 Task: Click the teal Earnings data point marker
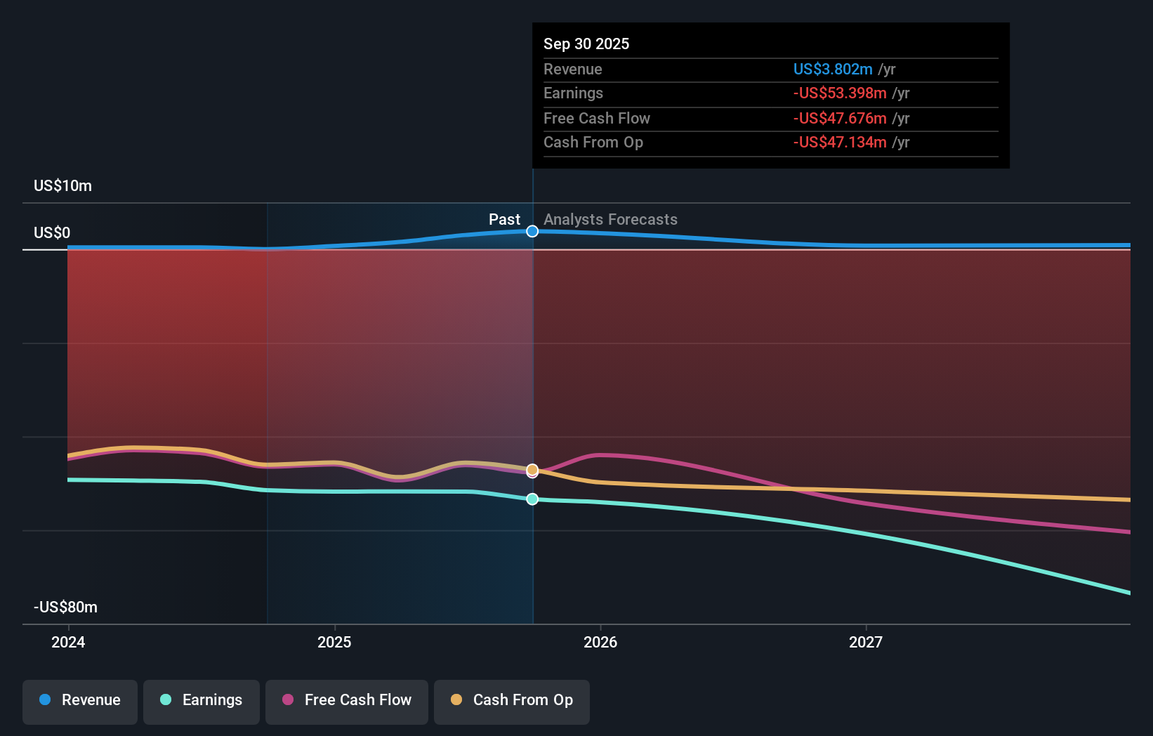tap(532, 499)
